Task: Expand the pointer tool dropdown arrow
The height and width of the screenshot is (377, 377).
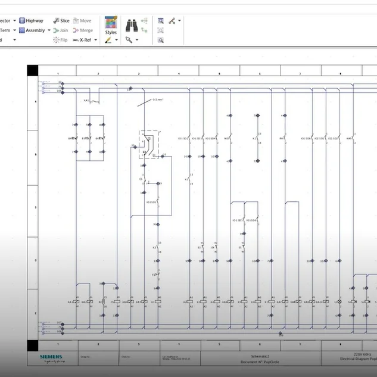Action: pos(137,40)
